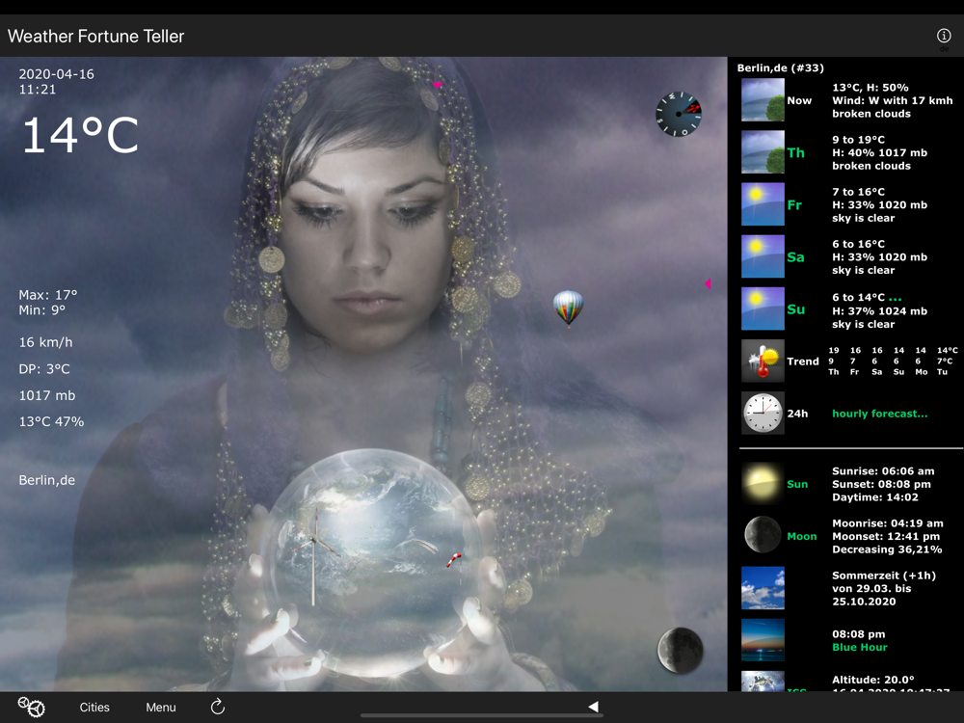
Task: Tap the Max: 17° value
Action: click(x=48, y=294)
